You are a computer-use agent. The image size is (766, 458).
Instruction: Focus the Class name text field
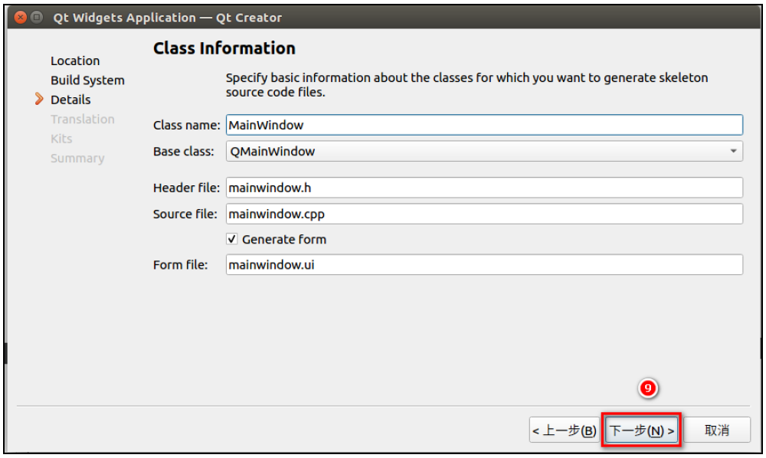[484, 125]
